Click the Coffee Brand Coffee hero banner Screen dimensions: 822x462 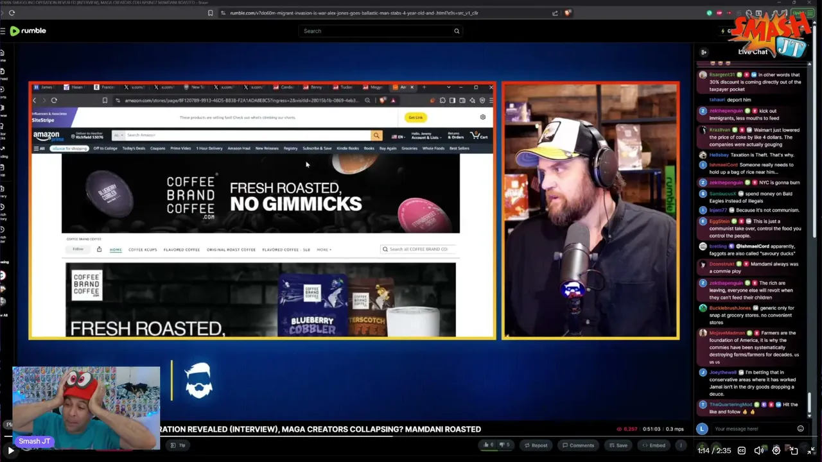point(261,194)
